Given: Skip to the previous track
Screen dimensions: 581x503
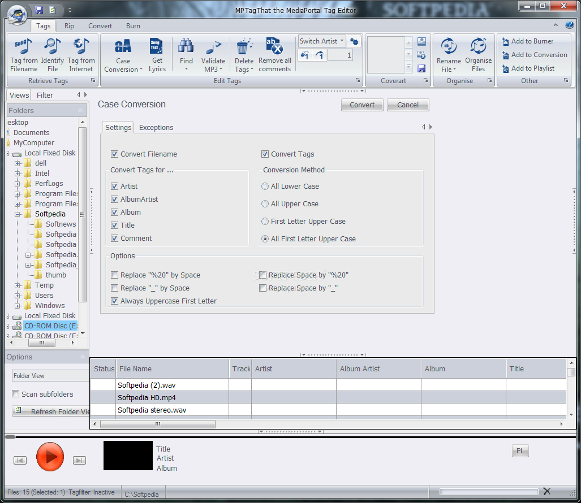Looking at the screenshot, I should point(20,460).
